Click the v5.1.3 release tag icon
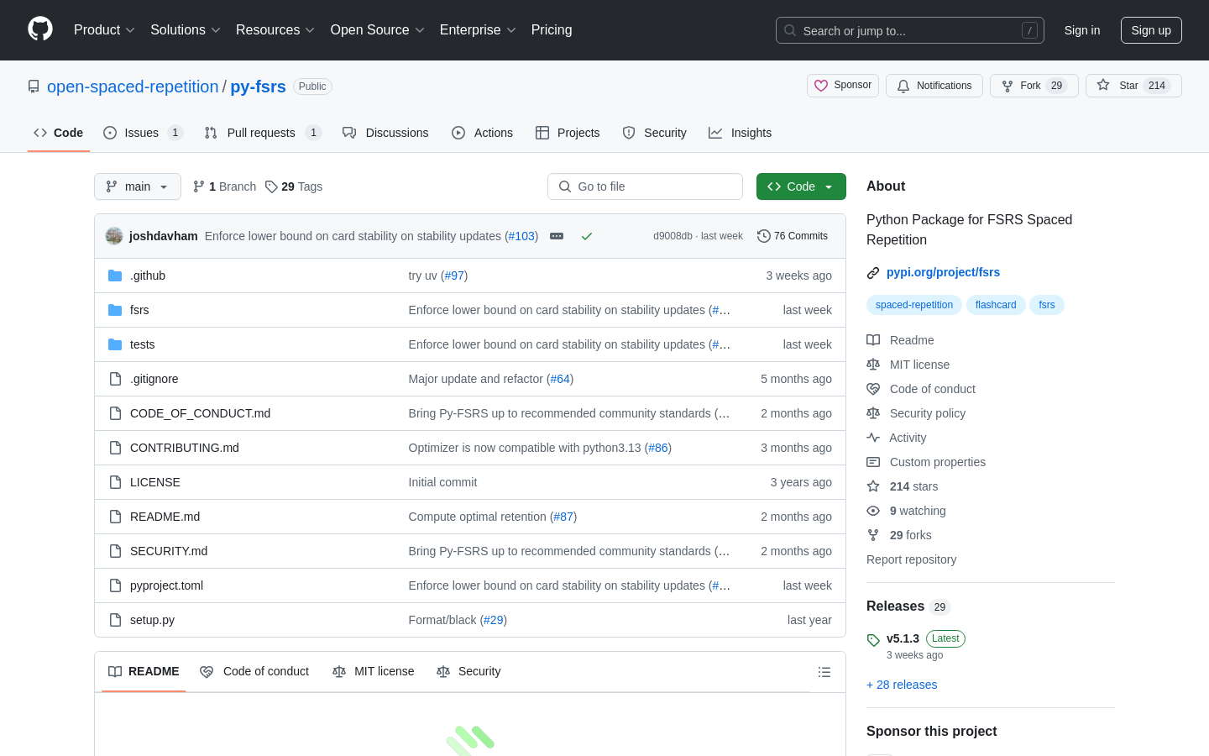Image resolution: width=1209 pixels, height=756 pixels. [873, 639]
